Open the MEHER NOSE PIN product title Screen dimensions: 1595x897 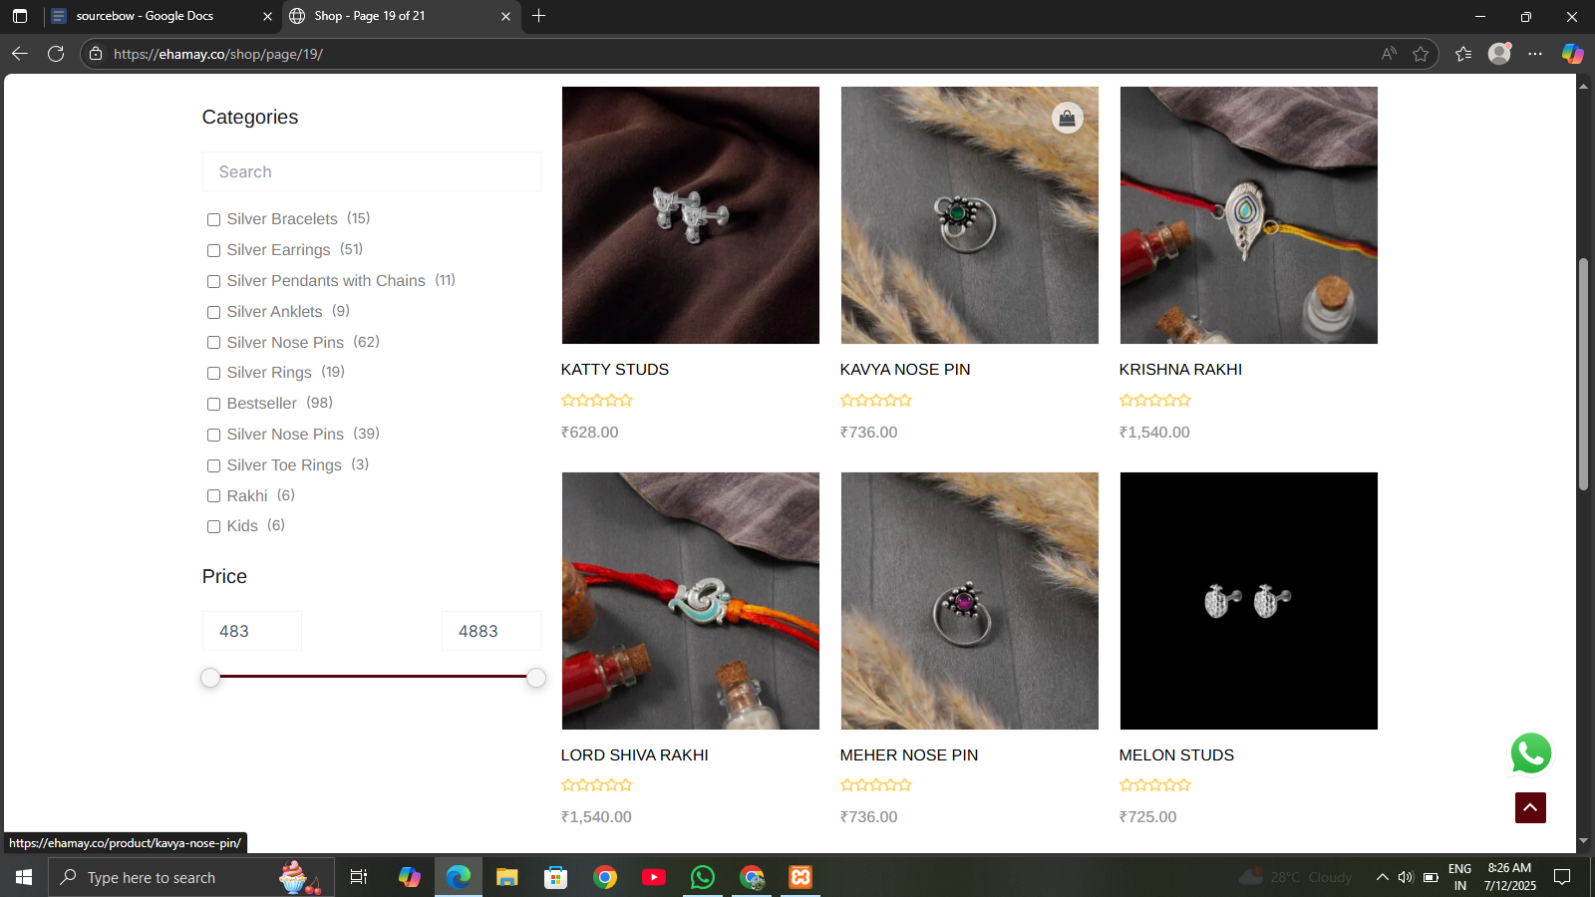(x=909, y=754)
